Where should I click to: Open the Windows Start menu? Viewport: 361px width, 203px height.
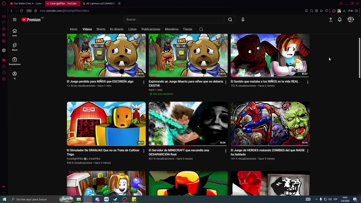(x=5, y=199)
